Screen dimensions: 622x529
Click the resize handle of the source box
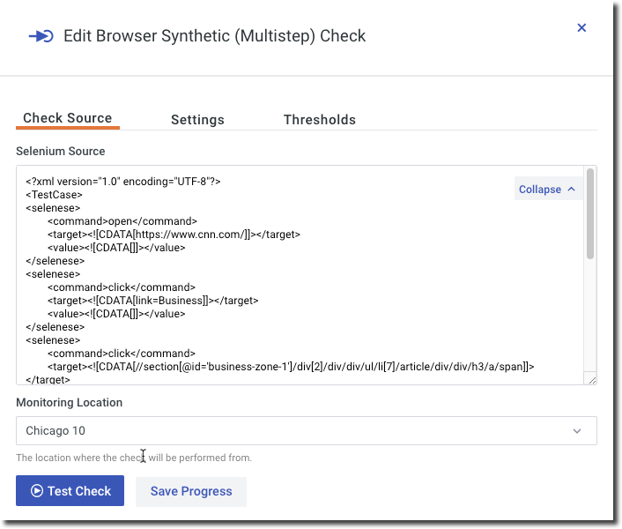point(592,380)
